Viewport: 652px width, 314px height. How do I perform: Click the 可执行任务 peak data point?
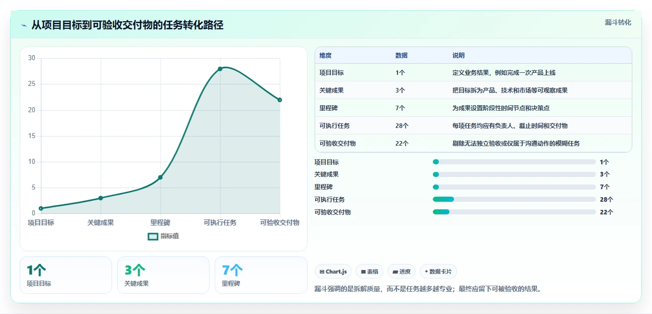220,69
